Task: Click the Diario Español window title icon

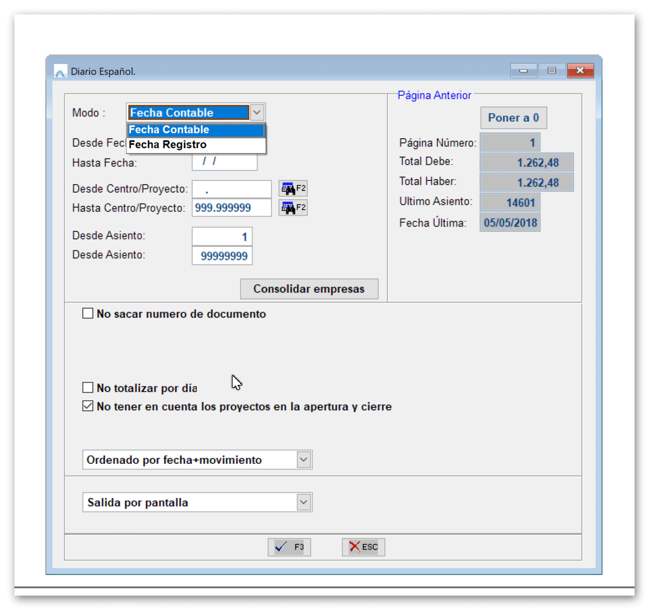Action: coord(60,72)
